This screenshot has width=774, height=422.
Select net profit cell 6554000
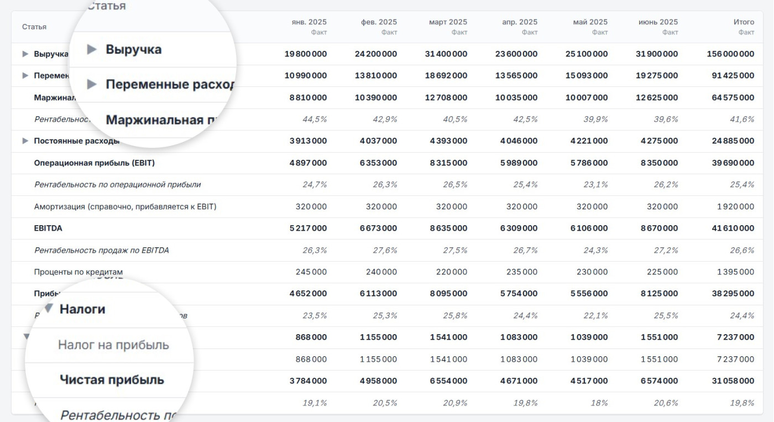448,381
